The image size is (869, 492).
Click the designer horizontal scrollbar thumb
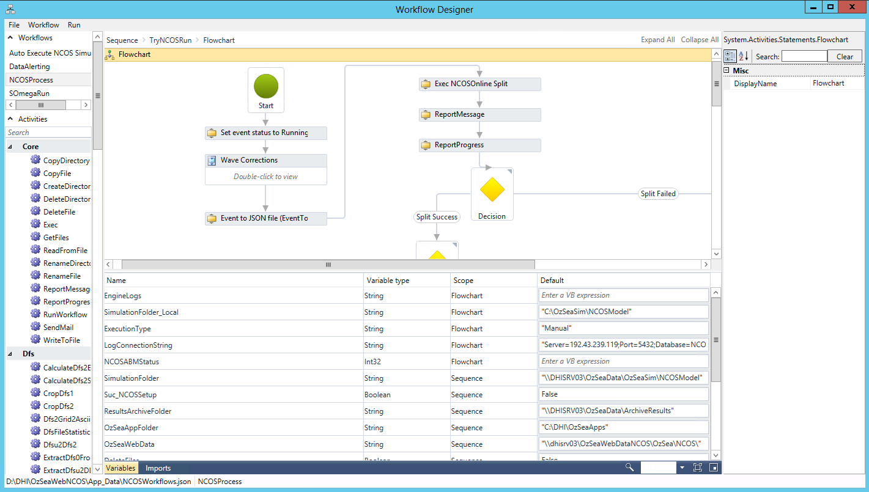coord(328,265)
